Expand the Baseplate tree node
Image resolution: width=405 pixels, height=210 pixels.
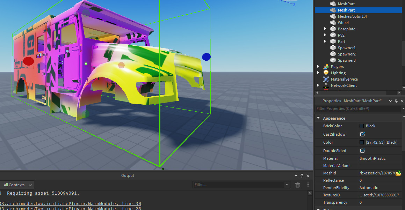[325, 29]
